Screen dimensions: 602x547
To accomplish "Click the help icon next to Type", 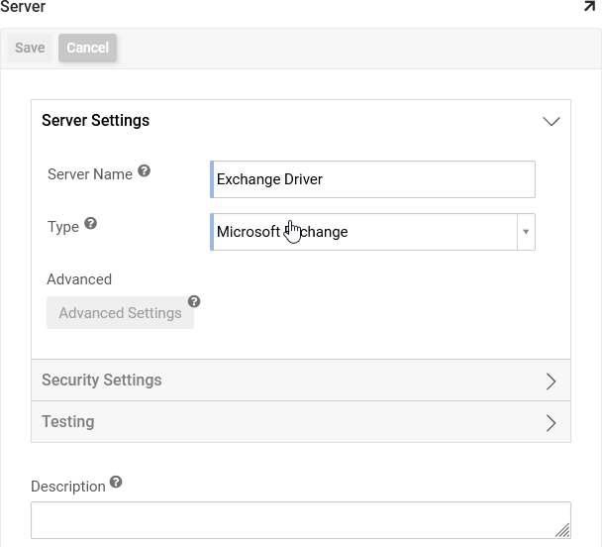I will 90,224.
